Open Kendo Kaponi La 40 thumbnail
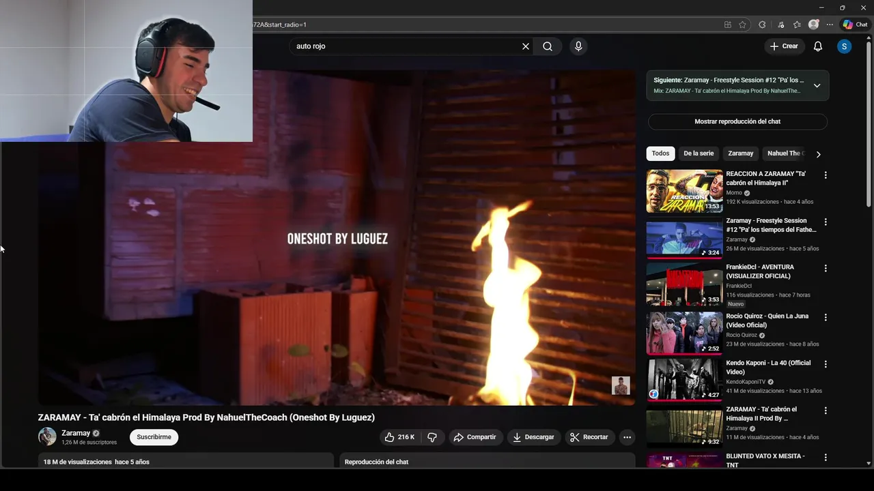This screenshot has width=874, height=491. click(684, 379)
